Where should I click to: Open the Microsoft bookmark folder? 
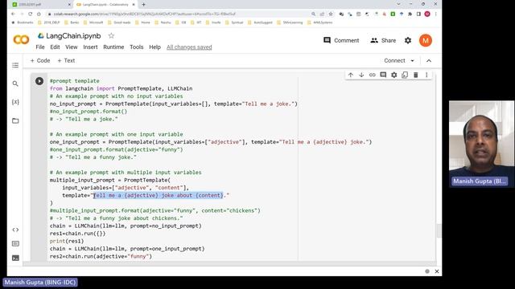coord(93,22)
